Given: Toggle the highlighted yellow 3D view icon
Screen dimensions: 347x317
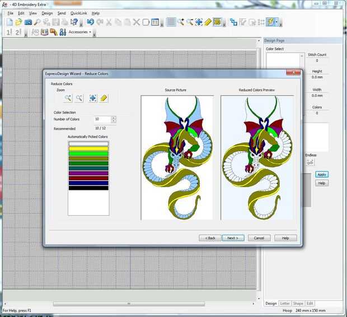Looking at the screenshot, I should pos(217,22).
